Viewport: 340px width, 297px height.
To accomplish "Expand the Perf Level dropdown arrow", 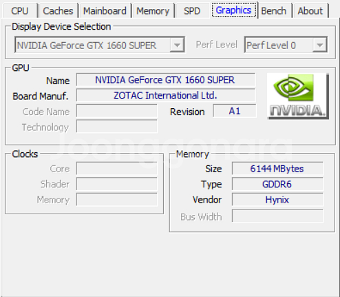I will click(x=319, y=45).
